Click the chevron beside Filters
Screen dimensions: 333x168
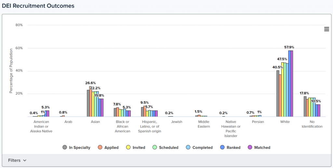click(25, 161)
